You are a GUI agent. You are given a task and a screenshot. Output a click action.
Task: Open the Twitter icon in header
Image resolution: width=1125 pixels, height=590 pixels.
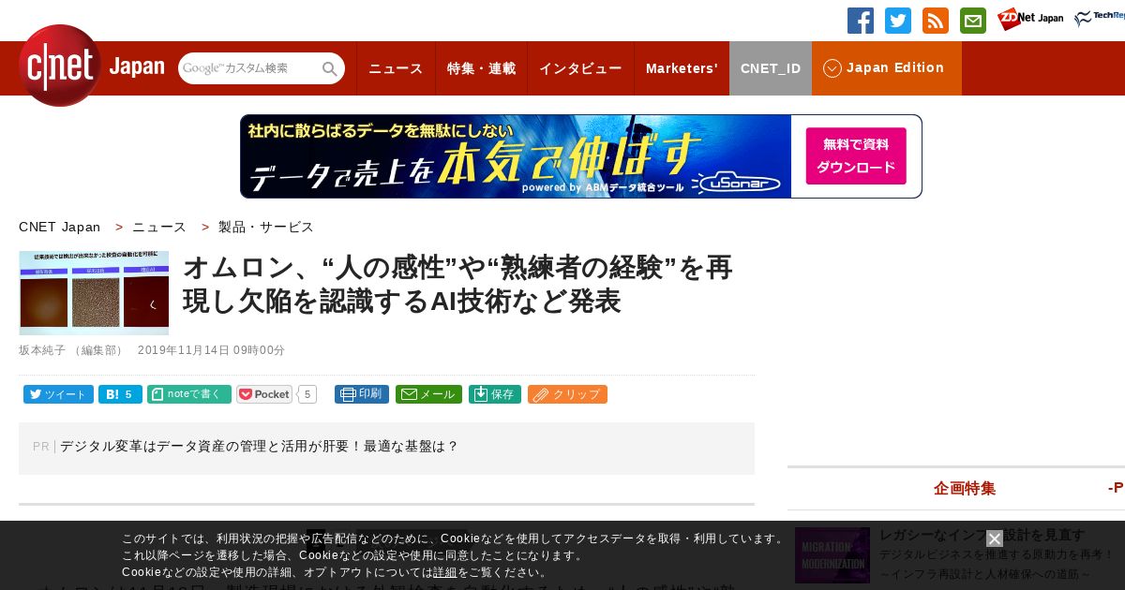tap(898, 21)
